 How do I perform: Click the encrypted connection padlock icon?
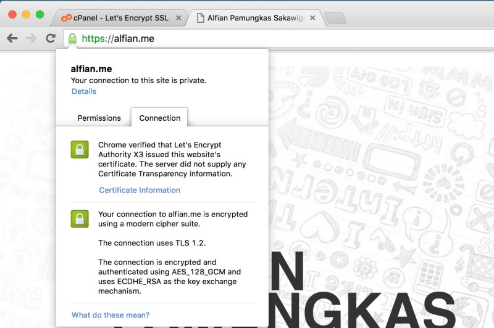click(80, 219)
